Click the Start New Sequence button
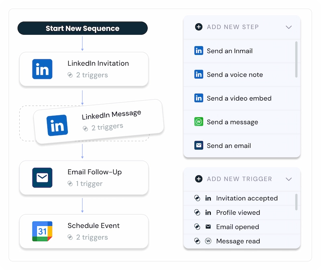Viewport: 321px width, 270px height. pyautogui.click(x=83, y=28)
